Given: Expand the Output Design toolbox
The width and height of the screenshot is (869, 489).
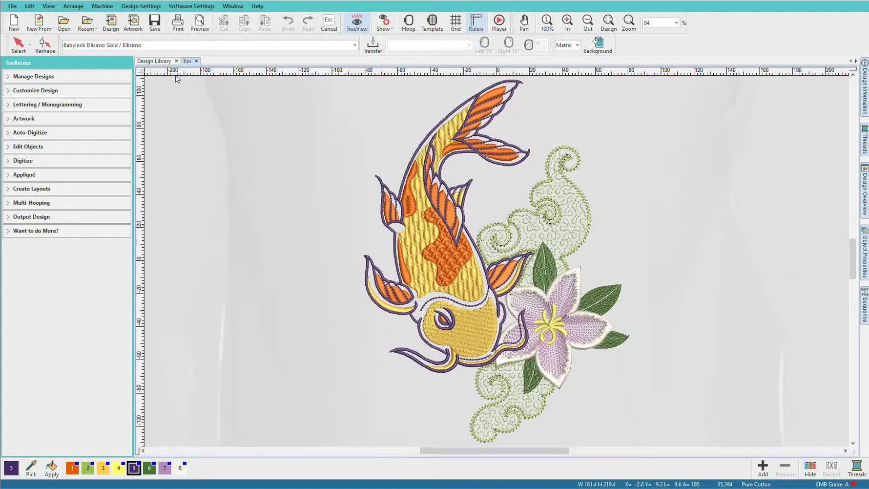Looking at the screenshot, I should (x=67, y=217).
